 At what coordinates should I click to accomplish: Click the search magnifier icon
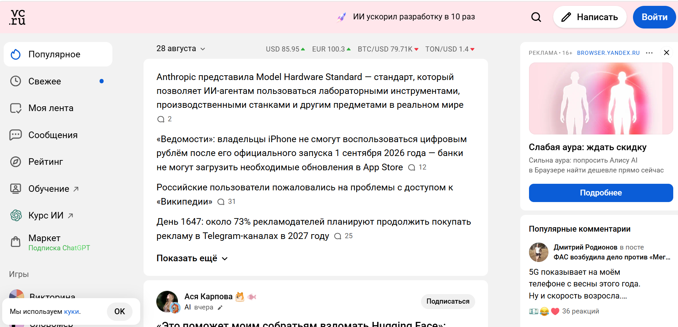coord(536,17)
